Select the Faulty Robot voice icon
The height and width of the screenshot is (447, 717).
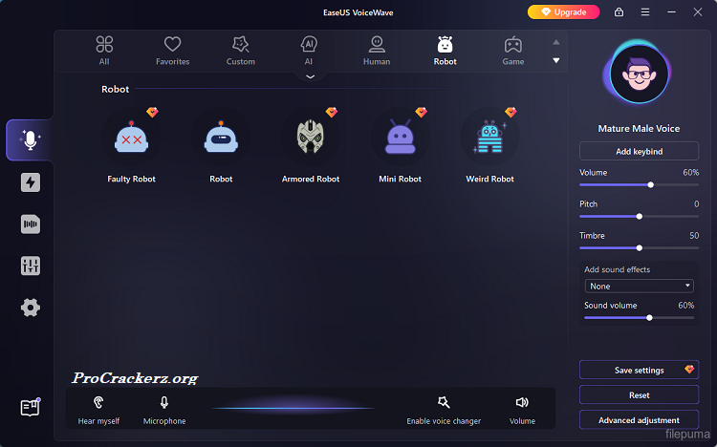click(131, 139)
